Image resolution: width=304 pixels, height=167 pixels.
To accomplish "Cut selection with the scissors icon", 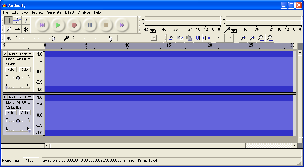I will [171, 38].
